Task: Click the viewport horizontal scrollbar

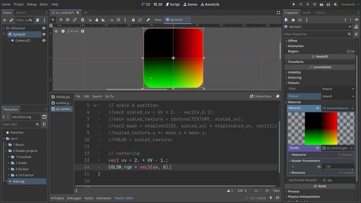Action: click(137, 89)
